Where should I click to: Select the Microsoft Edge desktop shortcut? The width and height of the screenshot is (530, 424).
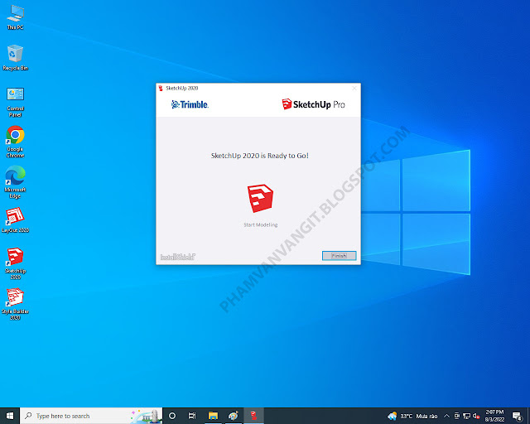click(x=15, y=182)
